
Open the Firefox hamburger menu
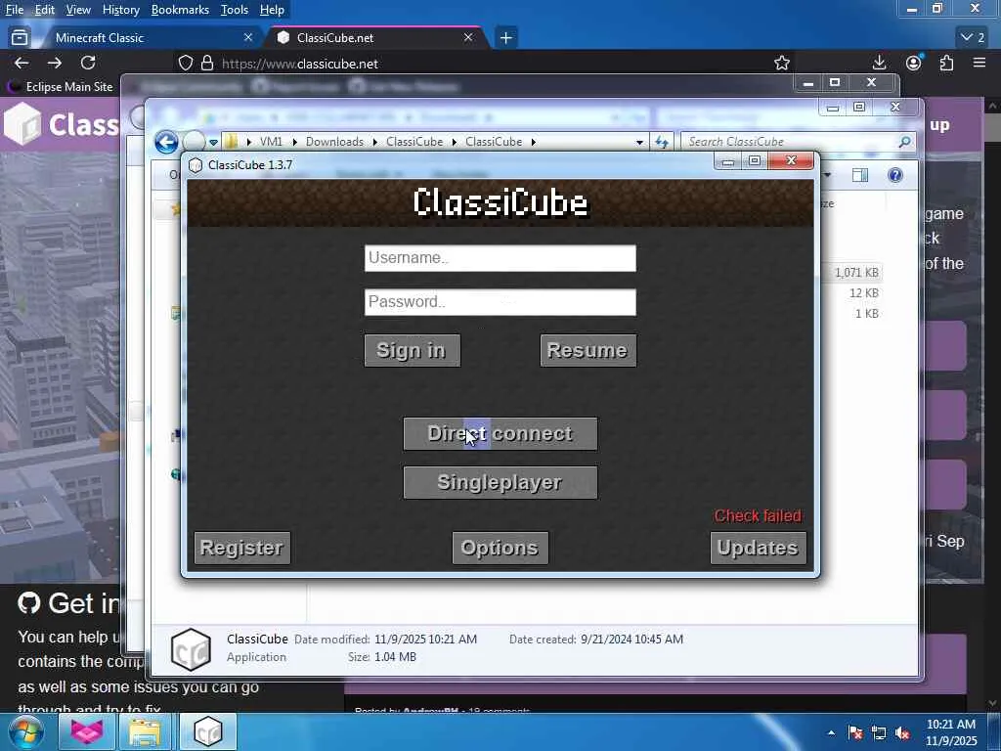(x=979, y=63)
